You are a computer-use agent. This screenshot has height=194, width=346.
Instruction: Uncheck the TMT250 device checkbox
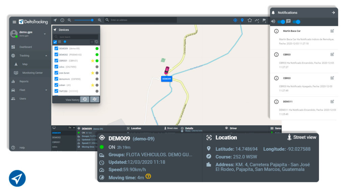tap(56, 91)
